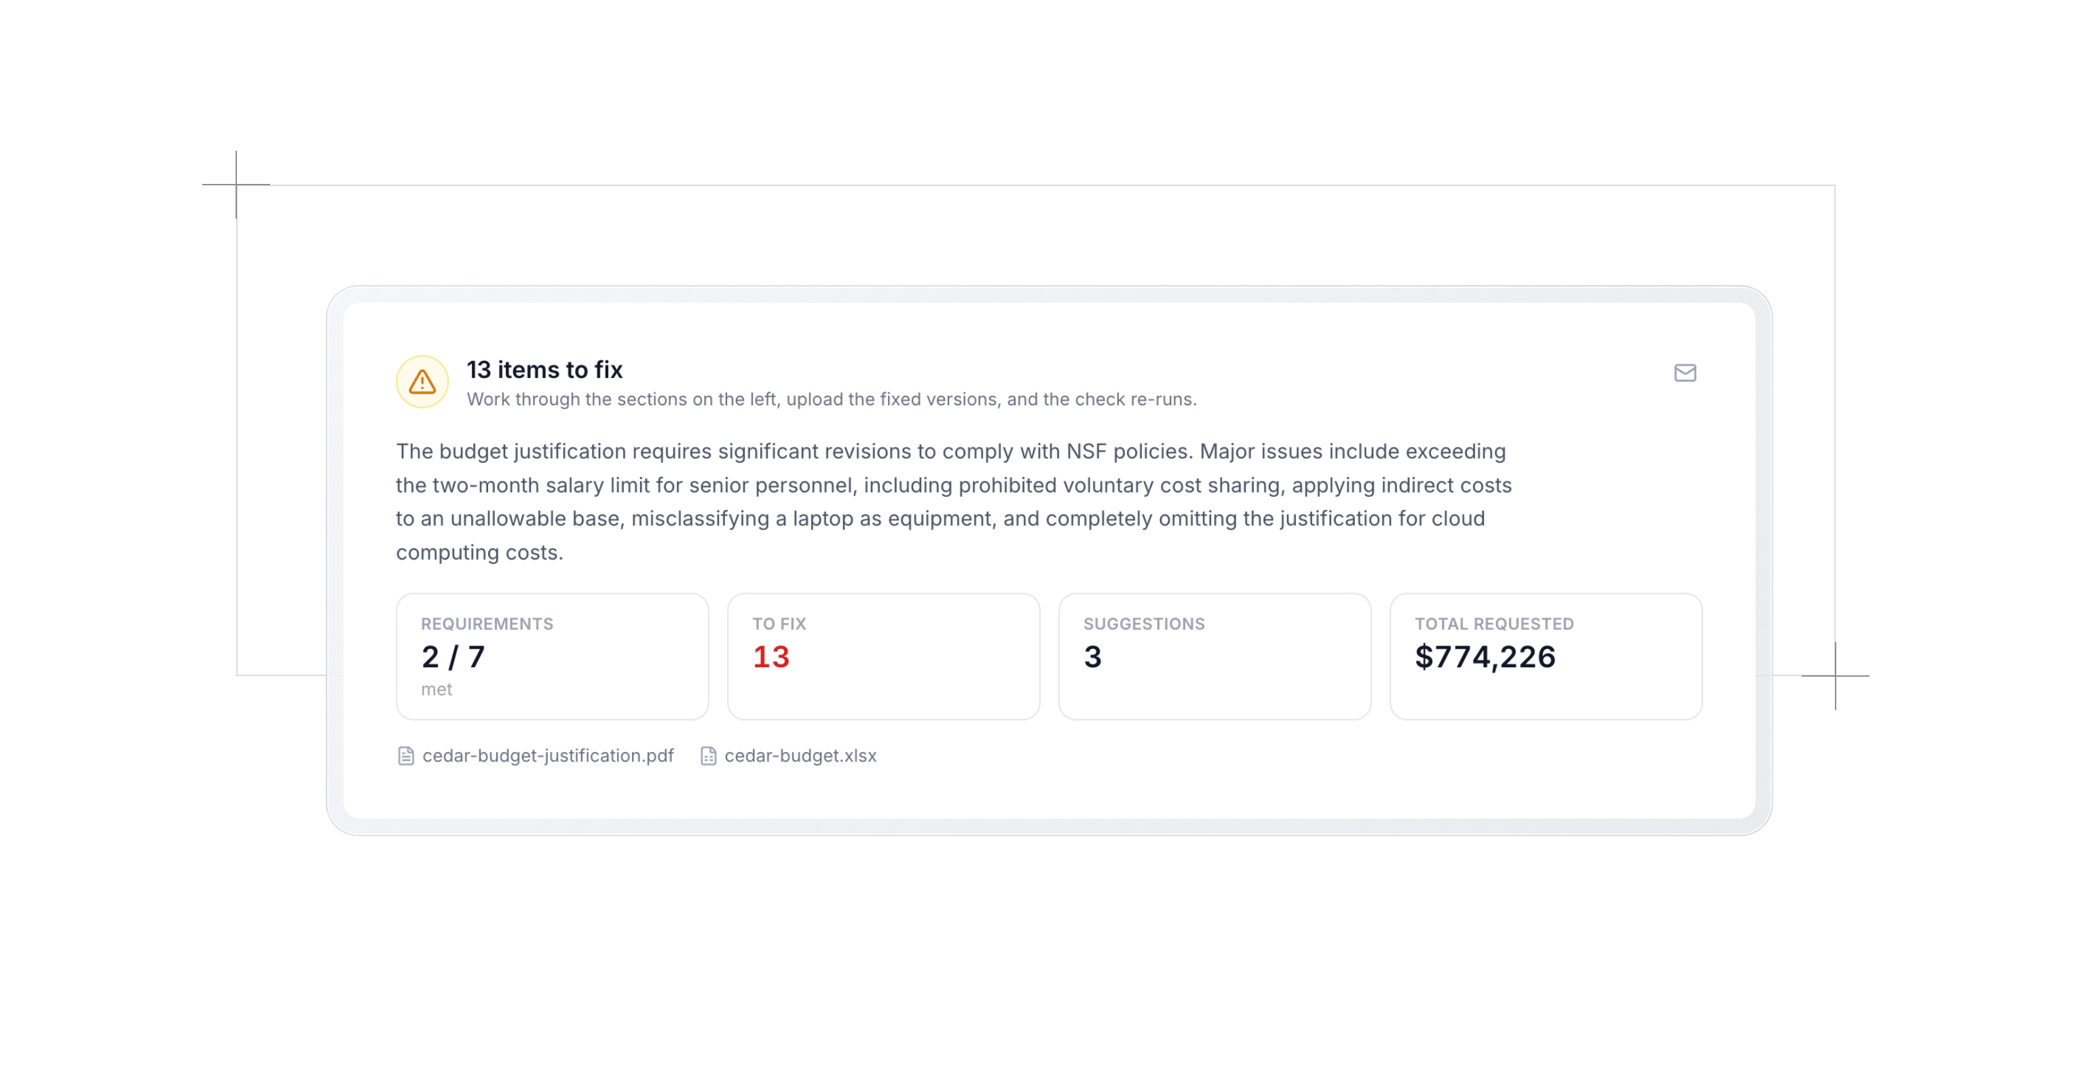Select the To Fix card
Image resolution: width=2099 pixels, height=1067 pixels.
click(x=883, y=656)
